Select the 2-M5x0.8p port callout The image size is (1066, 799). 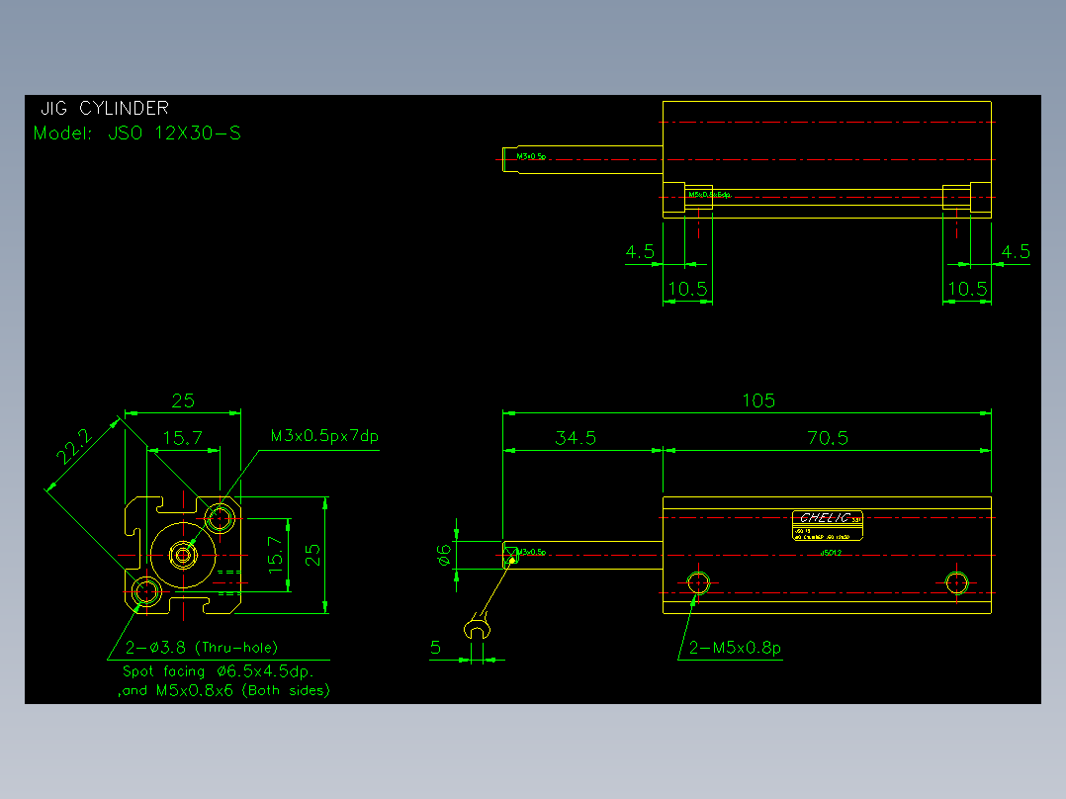coord(735,648)
